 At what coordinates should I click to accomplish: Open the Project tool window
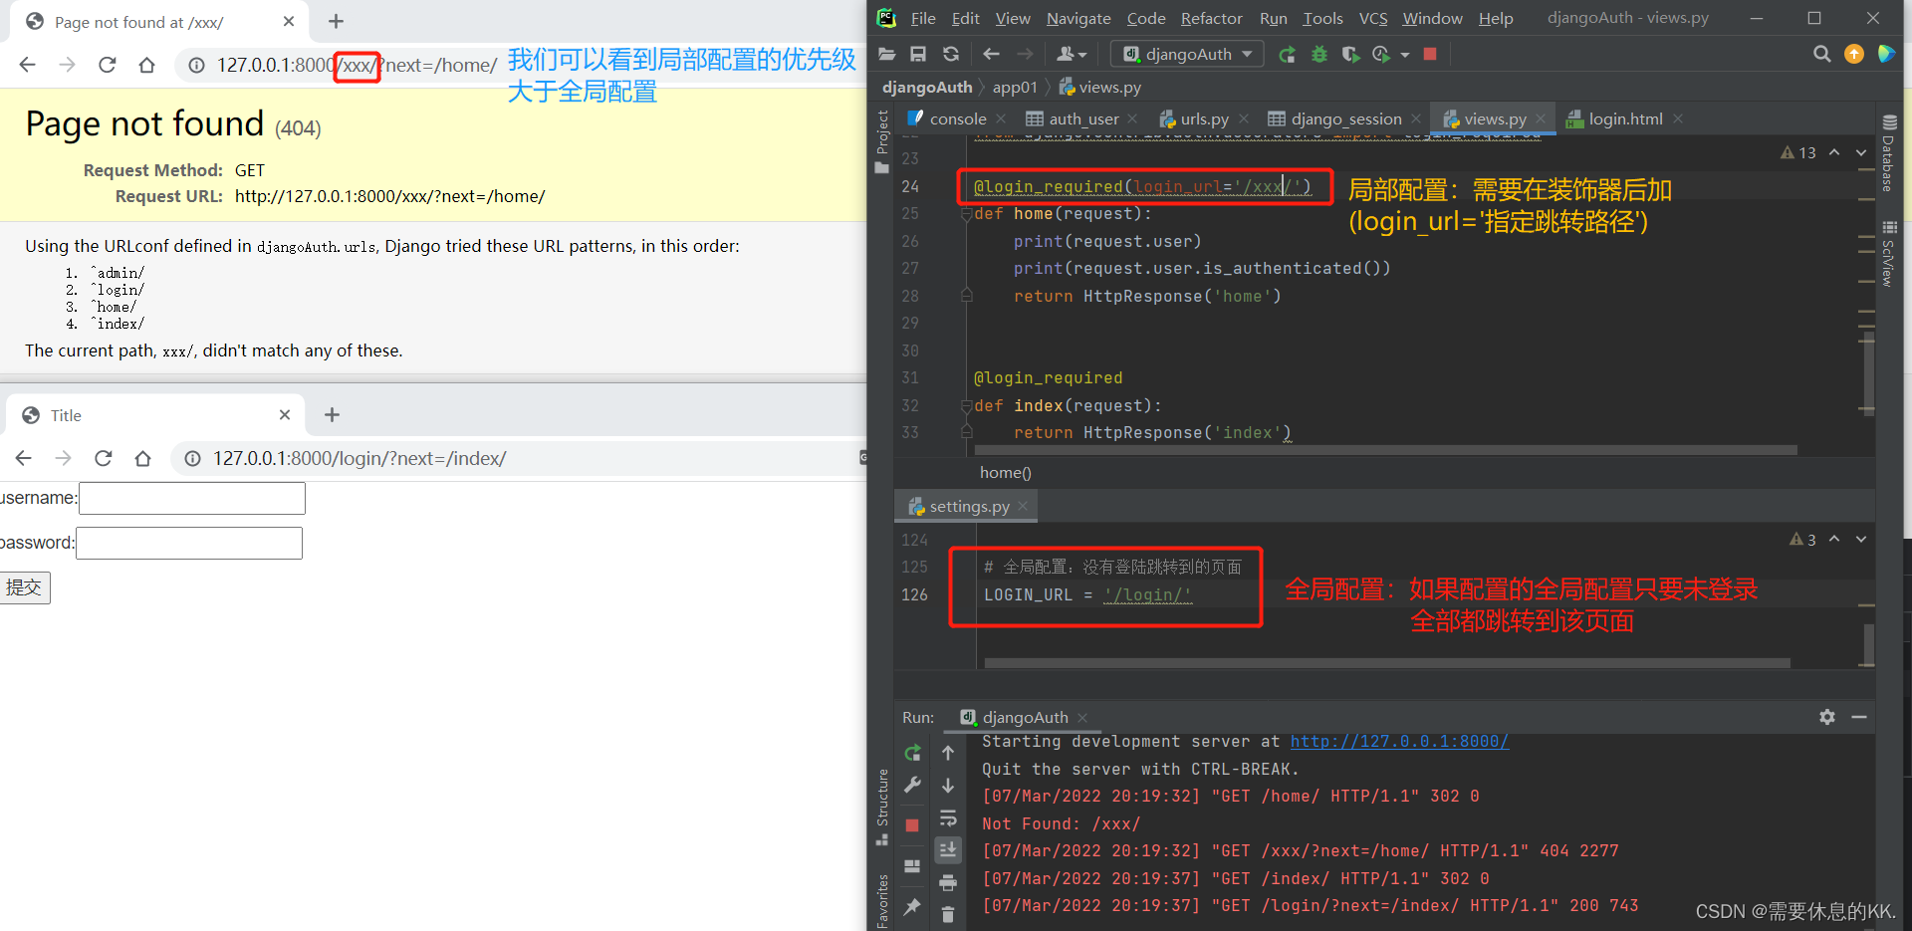(x=881, y=141)
